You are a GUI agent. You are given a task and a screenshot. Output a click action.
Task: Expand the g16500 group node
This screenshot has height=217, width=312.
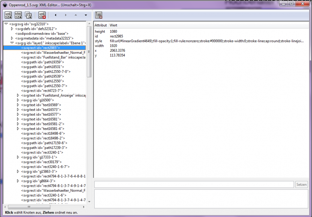tap(17, 100)
